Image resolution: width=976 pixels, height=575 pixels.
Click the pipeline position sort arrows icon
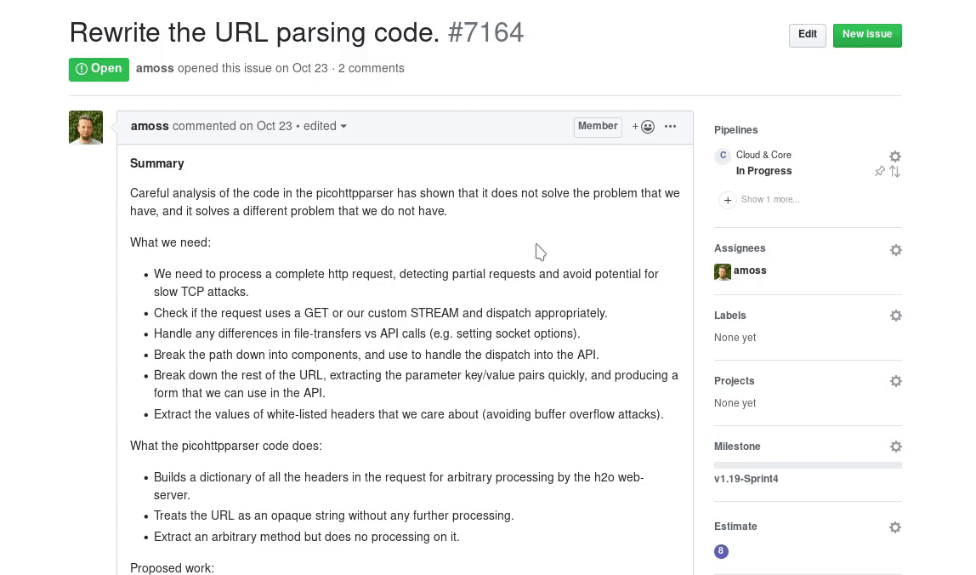(894, 170)
